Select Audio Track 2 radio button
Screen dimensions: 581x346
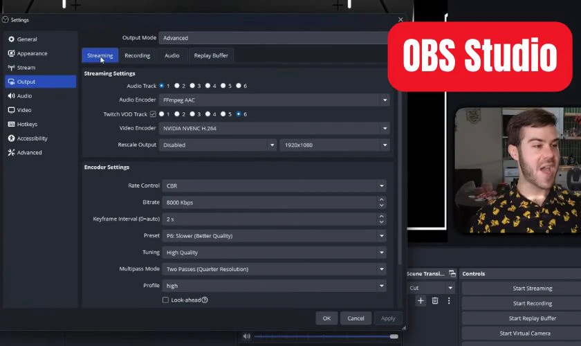click(x=177, y=86)
